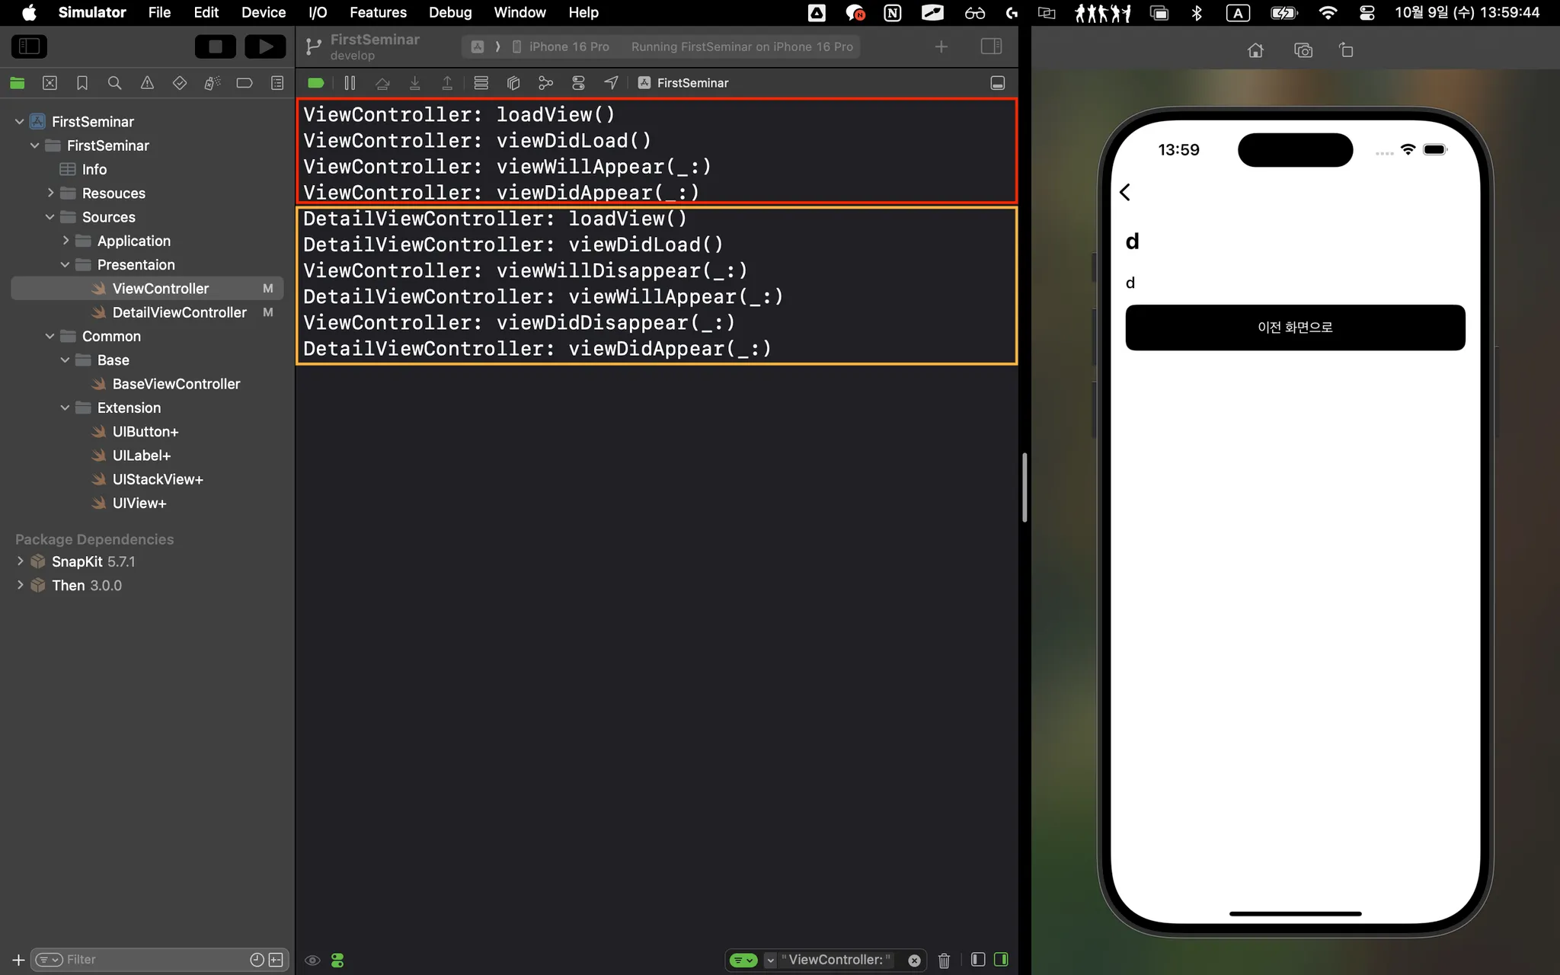Image resolution: width=1560 pixels, height=975 pixels.
Task: Click the Run play button
Action: [x=265, y=46]
